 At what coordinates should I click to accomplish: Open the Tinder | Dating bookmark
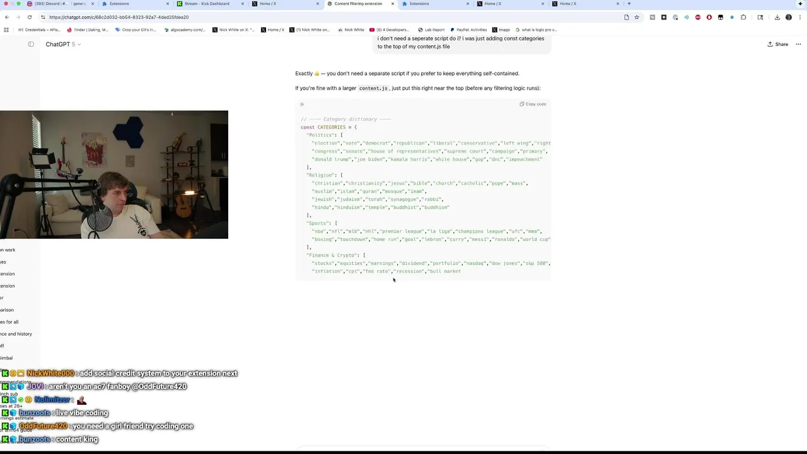(87, 30)
